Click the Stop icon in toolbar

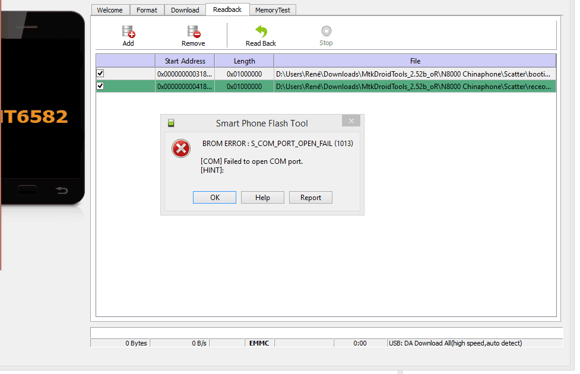click(327, 31)
